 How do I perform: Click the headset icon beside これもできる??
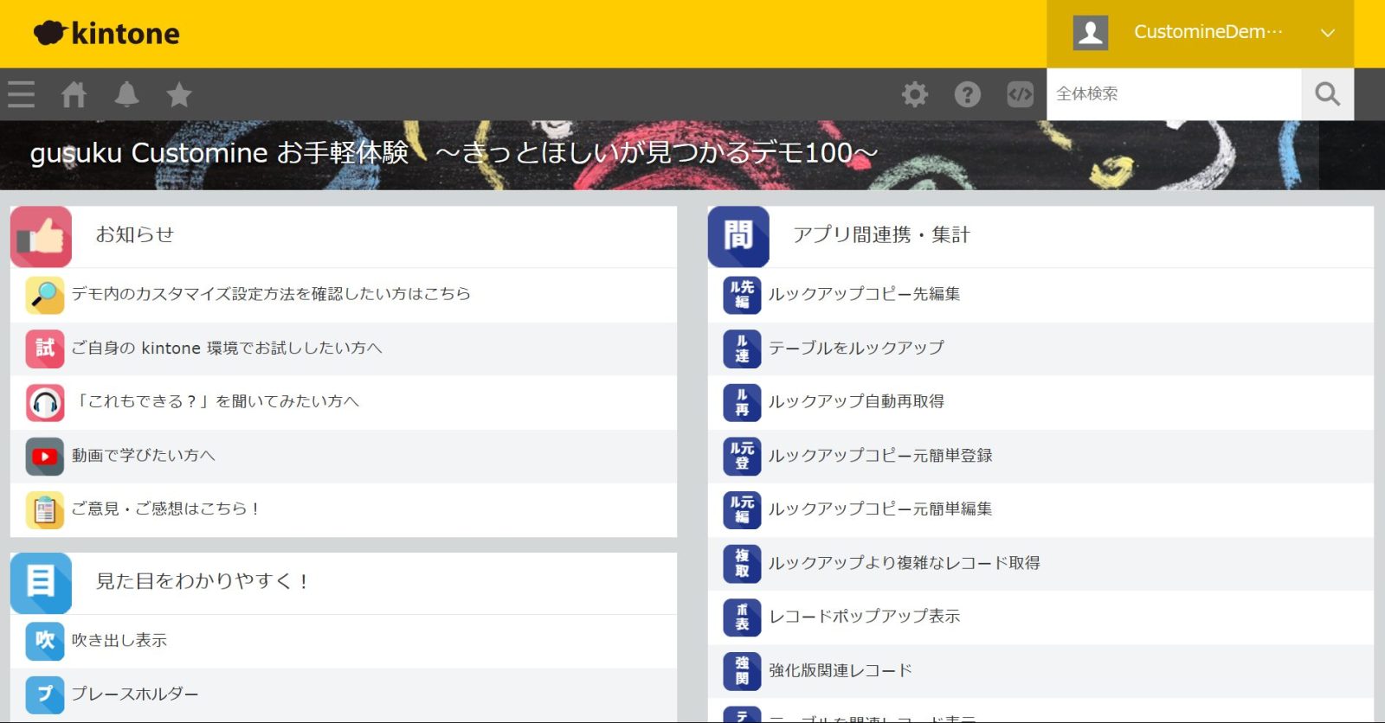(x=45, y=402)
